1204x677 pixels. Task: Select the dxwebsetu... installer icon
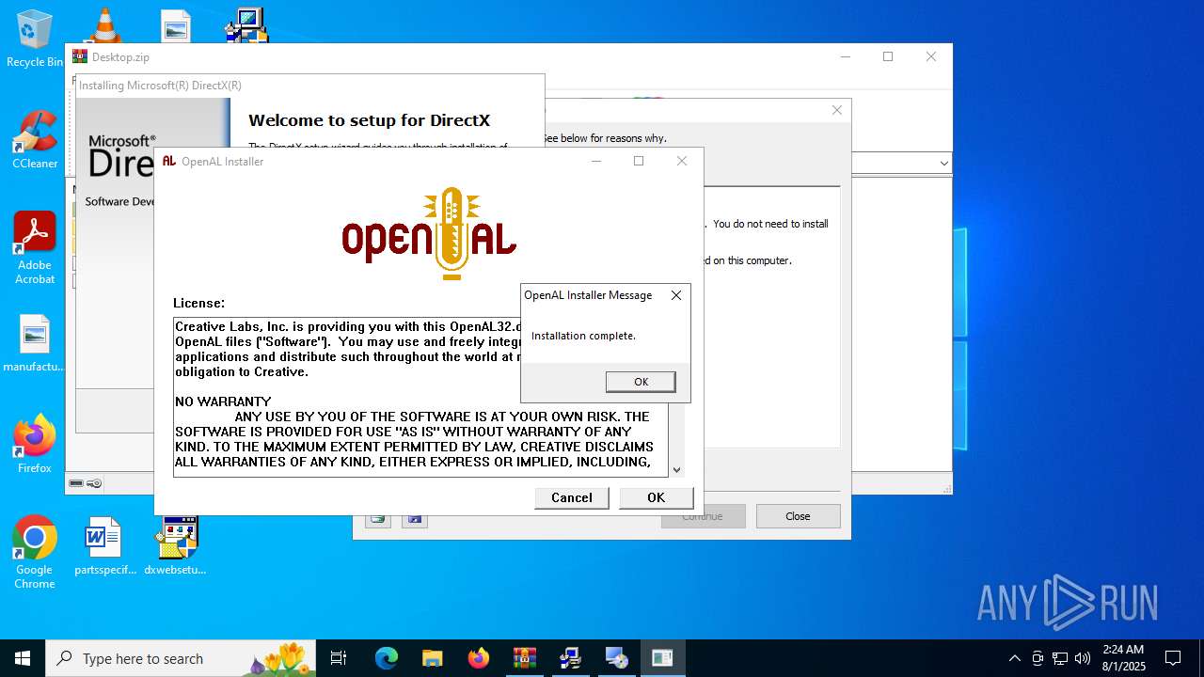click(175, 545)
